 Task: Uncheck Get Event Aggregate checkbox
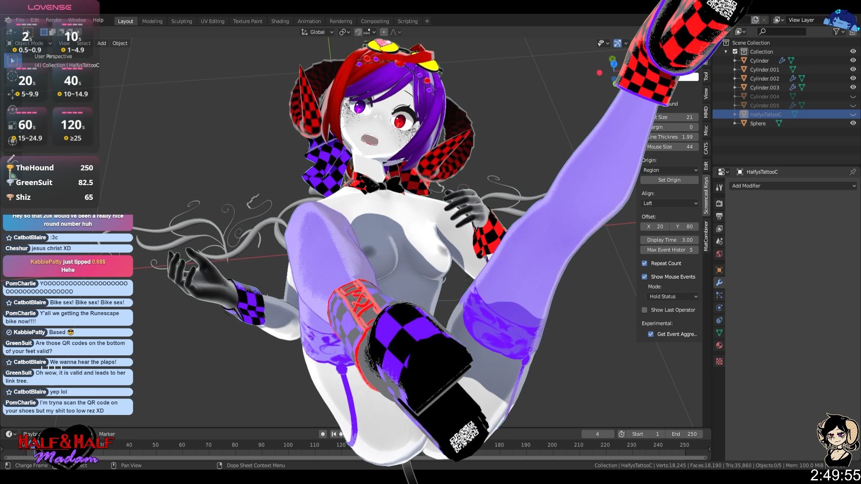tap(651, 334)
